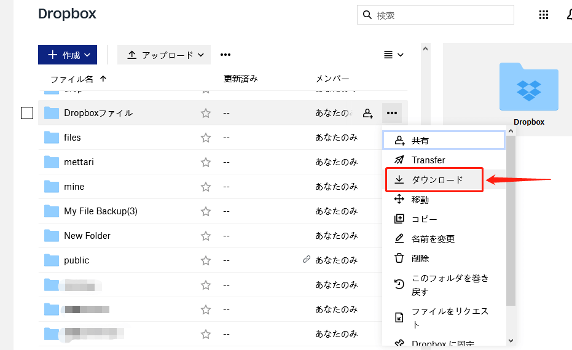Open the app grid launcher icon
The height and width of the screenshot is (350, 572).
point(544,15)
